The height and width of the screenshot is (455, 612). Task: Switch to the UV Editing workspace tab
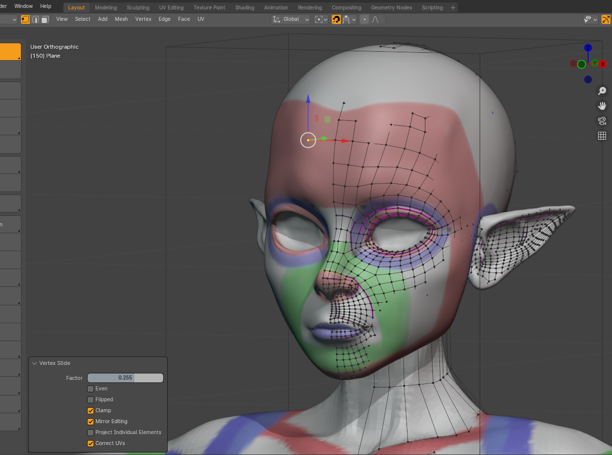[x=171, y=7]
